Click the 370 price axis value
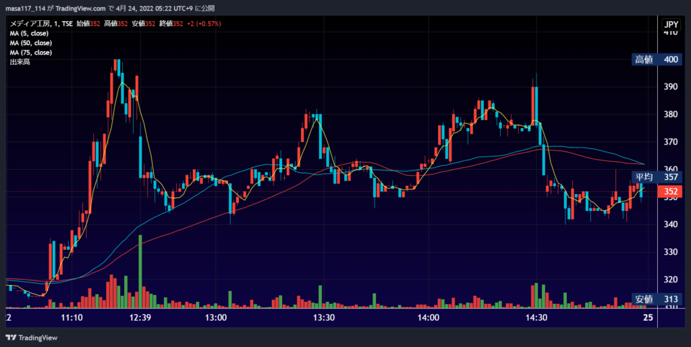Image resolution: width=691 pixels, height=347 pixels. tap(670, 142)
